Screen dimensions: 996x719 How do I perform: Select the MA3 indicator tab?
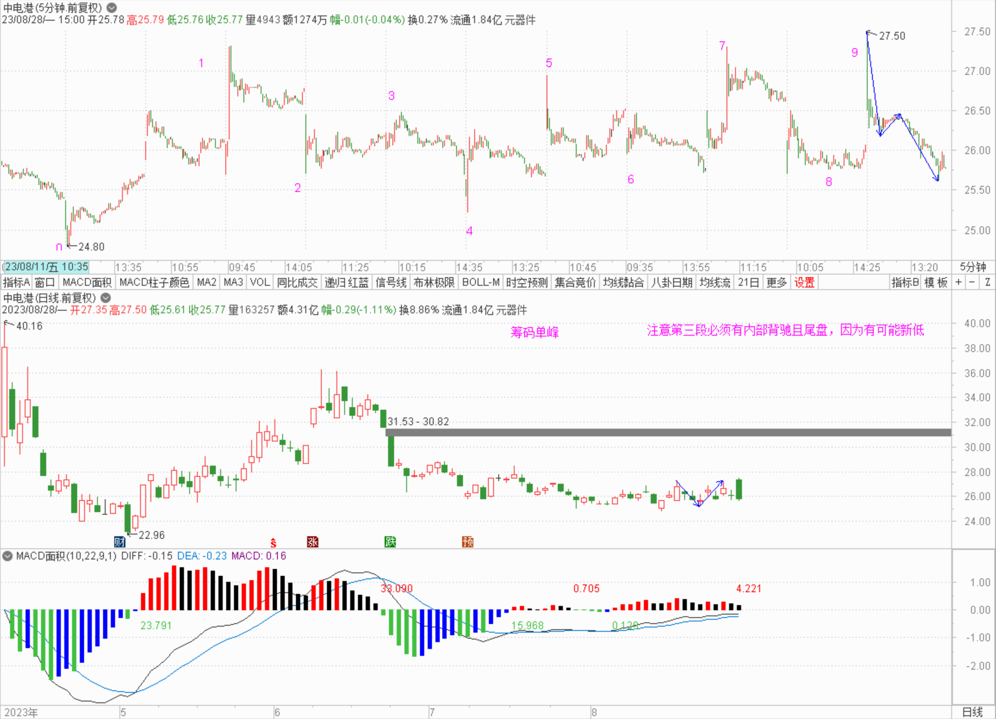tap(233, 282)
